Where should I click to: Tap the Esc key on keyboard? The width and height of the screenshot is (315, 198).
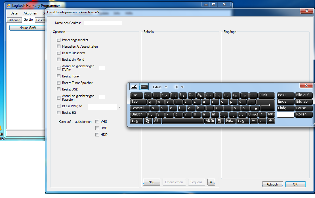(136, 95)
